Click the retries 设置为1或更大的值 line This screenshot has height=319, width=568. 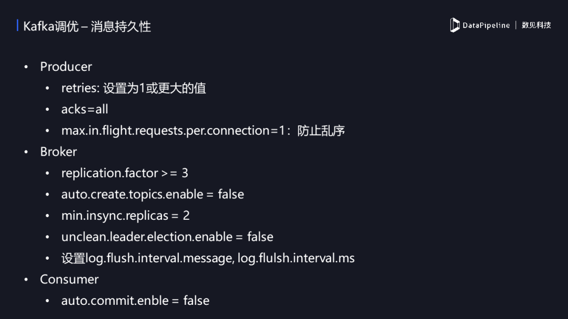pos(133,88)
